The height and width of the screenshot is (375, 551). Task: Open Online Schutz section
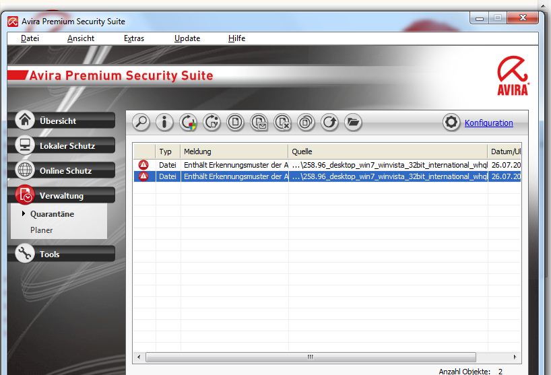click(61, 170)
